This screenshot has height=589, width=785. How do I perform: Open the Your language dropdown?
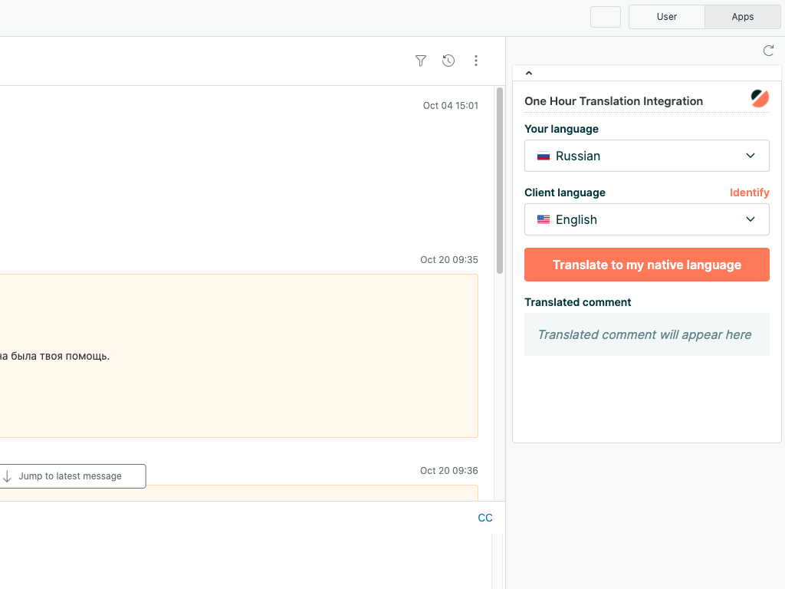[x=646, y=156]
